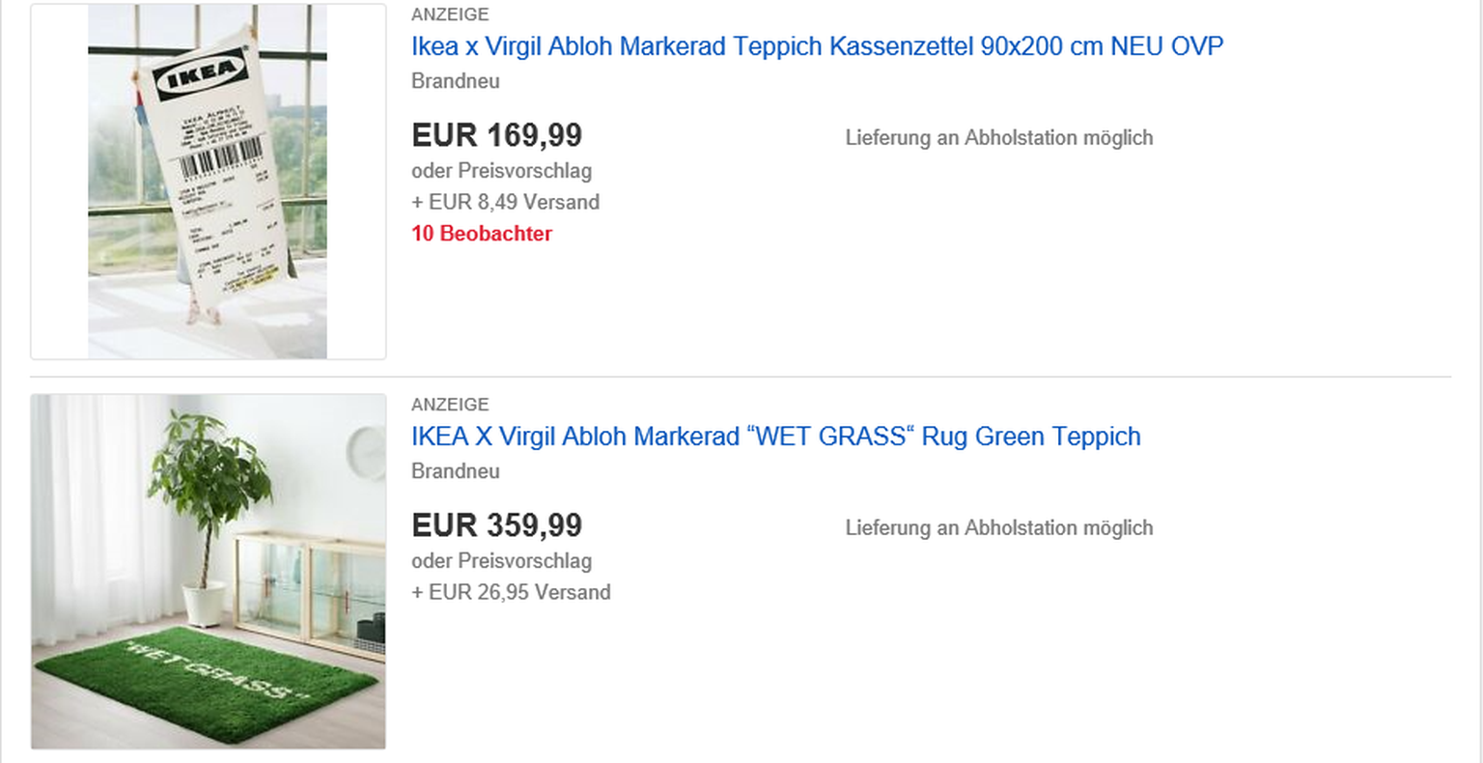1483x763 pixels.
Task: Click the ANZEIGE label above the Kassenzettel listing
Action: (450, 14)
